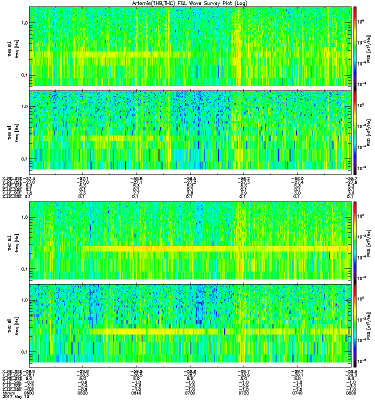Image resolution: width=375 pixels, height=400 pixels.
Task: Click the THC Y_RE_GSE value '-28.9'
Action: click(243, 375)
